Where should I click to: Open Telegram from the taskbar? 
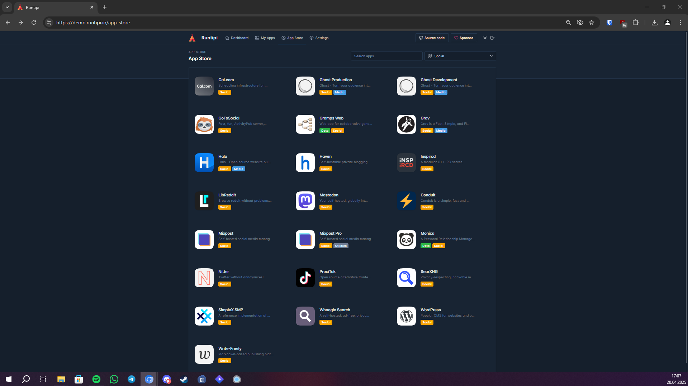[131, 379]
